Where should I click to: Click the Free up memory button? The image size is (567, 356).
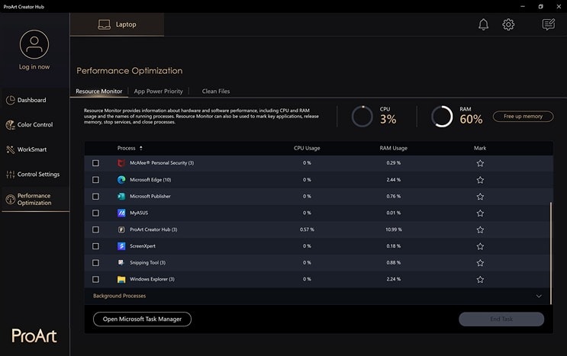[x=523, y=117]
